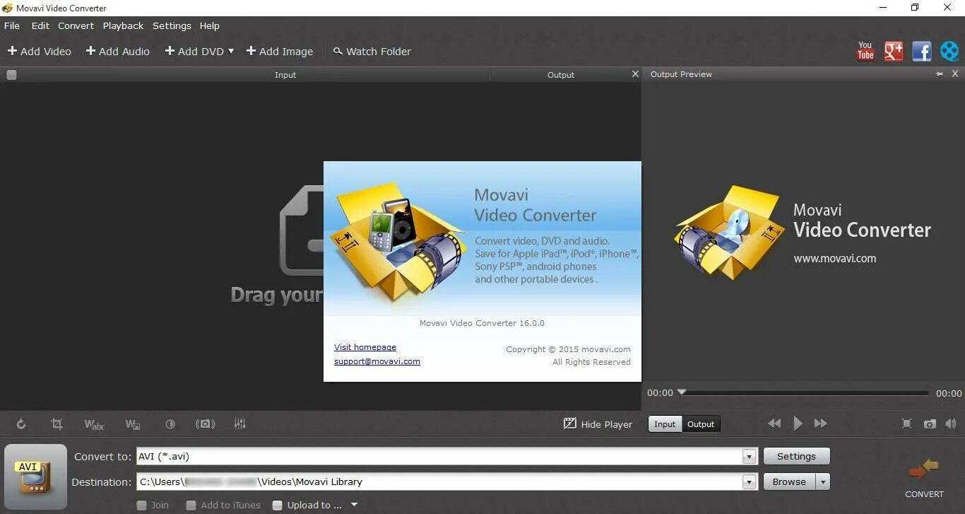The image size is (965, 514).
Task: Click the Movavi Video Converter 16.0.0 version text
Action: click(482, 323)
